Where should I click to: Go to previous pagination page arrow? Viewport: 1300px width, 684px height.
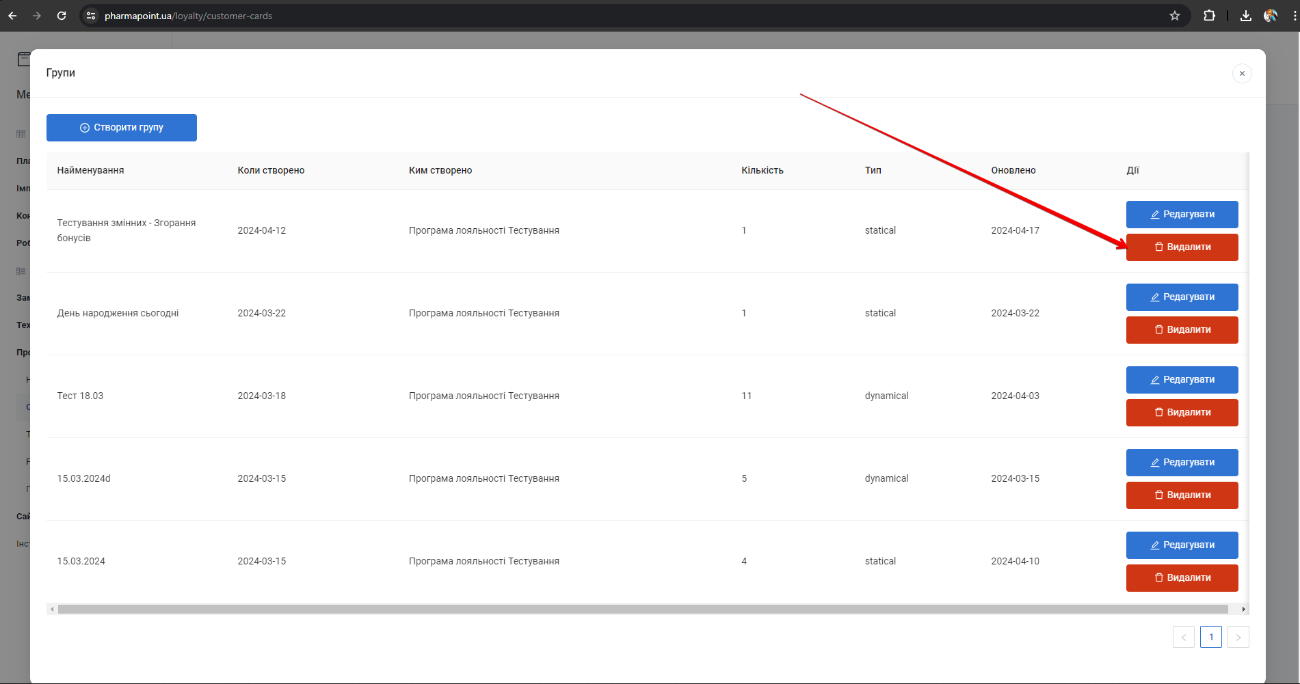point(1183,637)
